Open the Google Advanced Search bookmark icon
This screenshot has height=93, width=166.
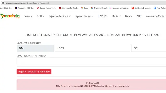(92, 8)
